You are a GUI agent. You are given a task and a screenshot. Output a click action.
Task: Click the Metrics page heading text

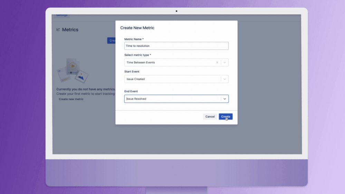coord(70,29)
